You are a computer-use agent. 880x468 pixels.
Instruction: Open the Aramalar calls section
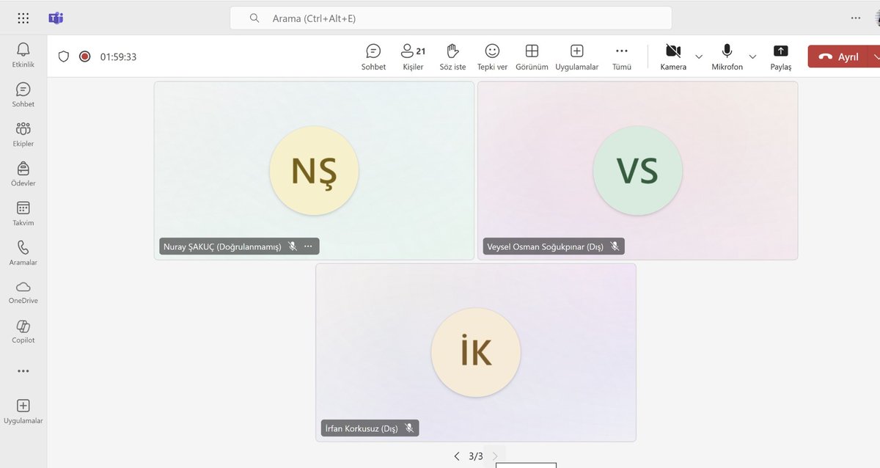point(23,253)
